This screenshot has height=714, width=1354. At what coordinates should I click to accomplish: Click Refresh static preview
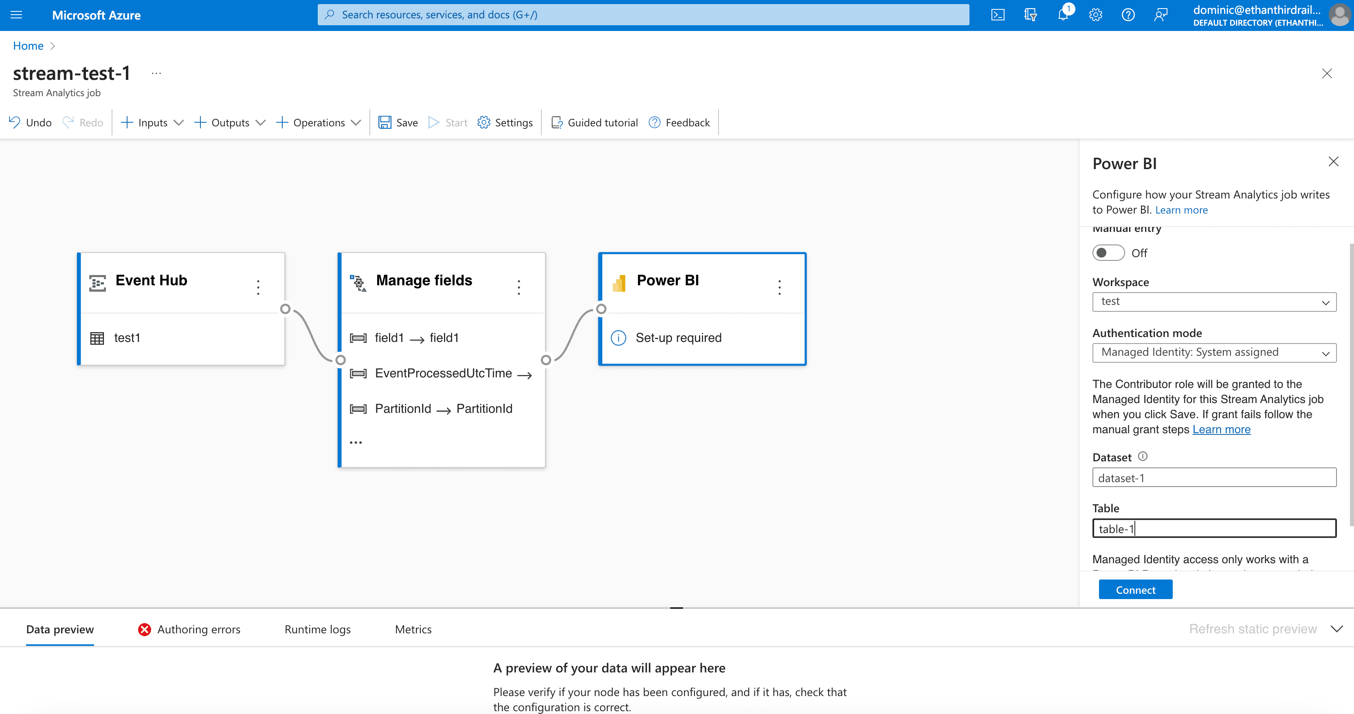pos(1253,629)
